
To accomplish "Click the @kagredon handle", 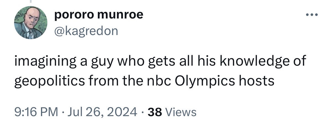I will point(86,31).
